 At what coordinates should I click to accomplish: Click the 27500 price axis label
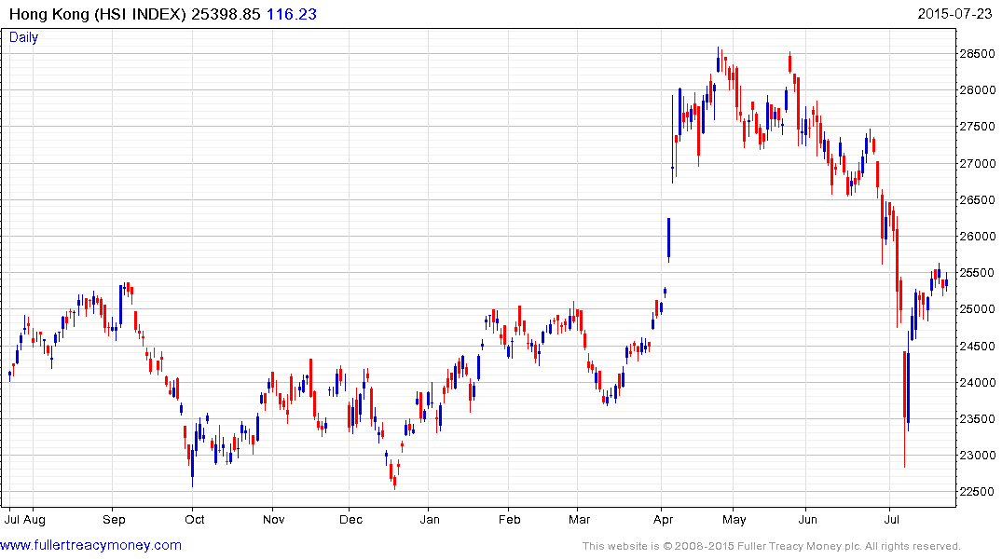(977, 127)
